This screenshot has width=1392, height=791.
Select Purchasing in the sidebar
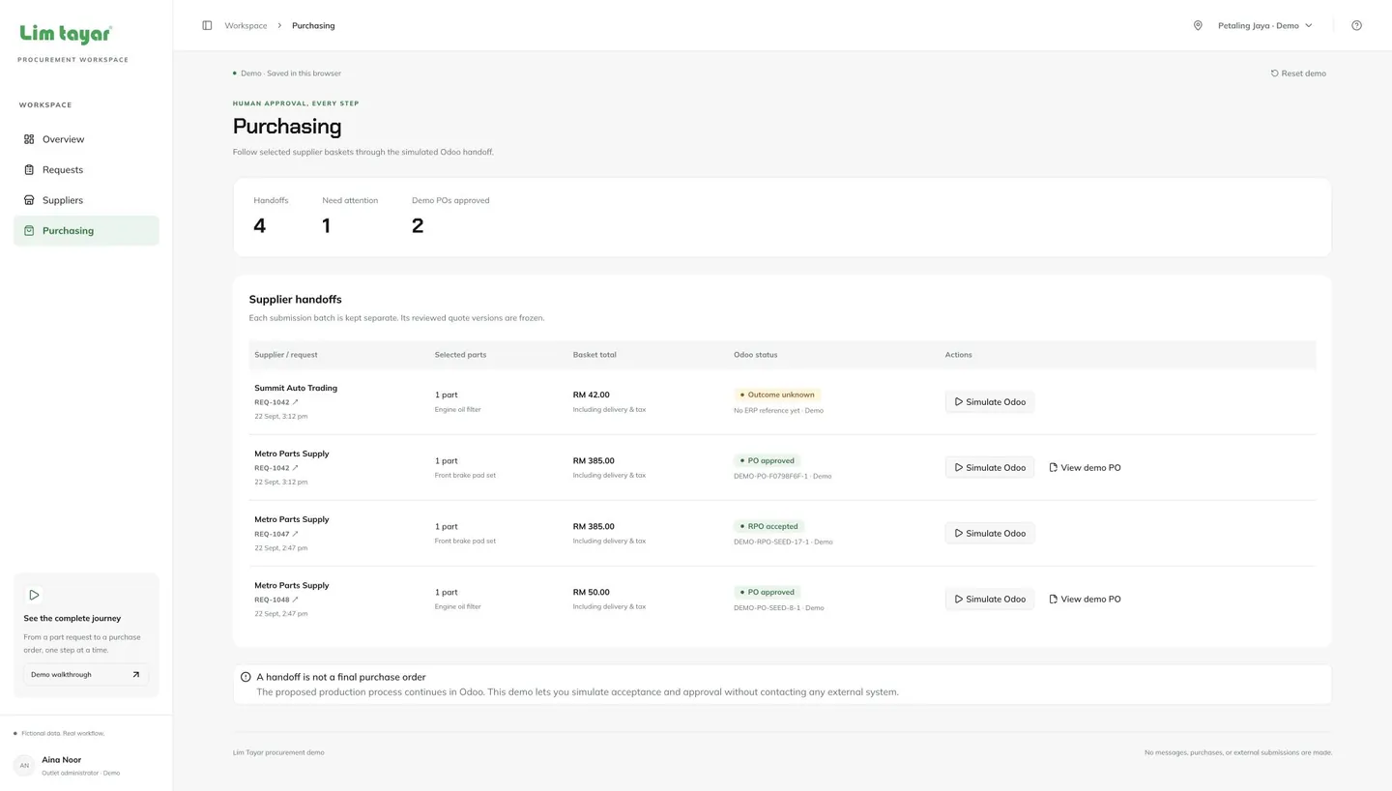[x=86, y=230]
